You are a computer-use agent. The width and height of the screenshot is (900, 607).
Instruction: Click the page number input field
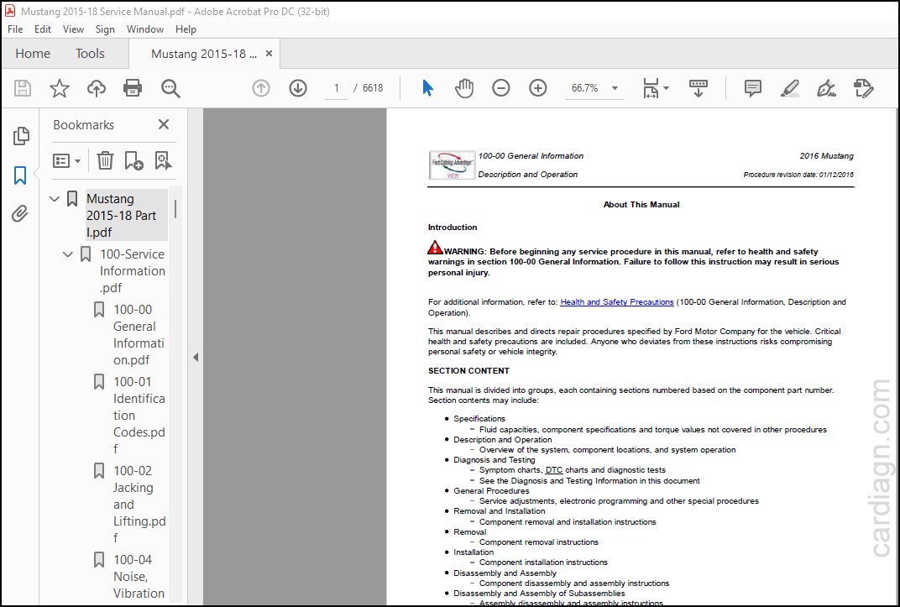pos(337,88)
